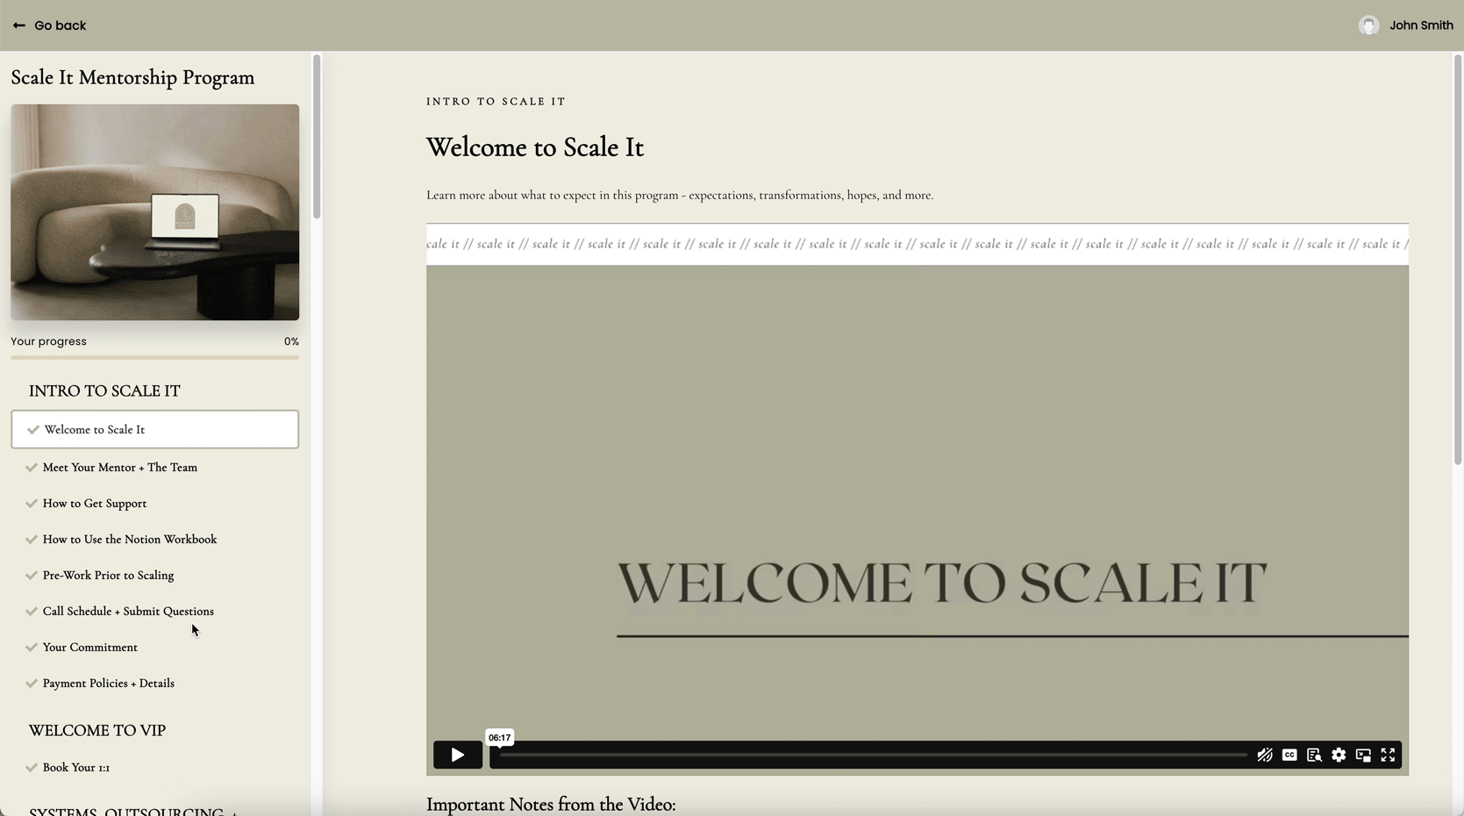Mark Meet Your Mentor lesson checkmark
The width and height of the screenshot is (1464, 816).
[32, 468]
